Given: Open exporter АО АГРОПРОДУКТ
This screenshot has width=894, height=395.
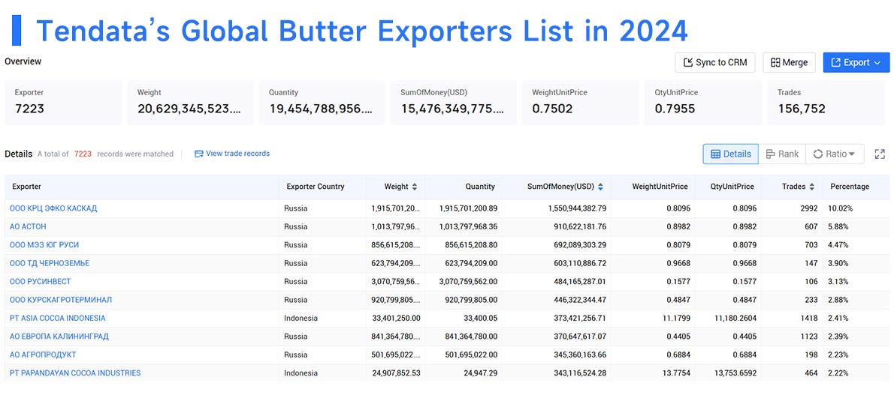Looking at the screenshot, I should click(x=43, y=355).
